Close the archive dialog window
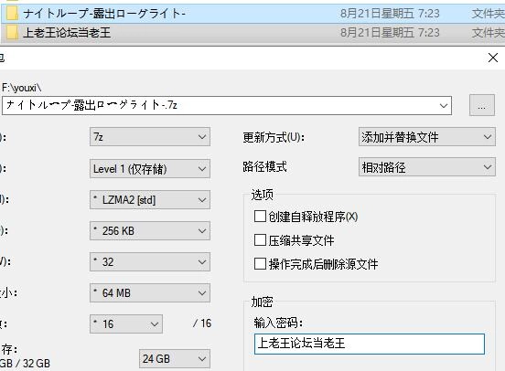Viewport: 505px width, 371px height. pos(493,58)
